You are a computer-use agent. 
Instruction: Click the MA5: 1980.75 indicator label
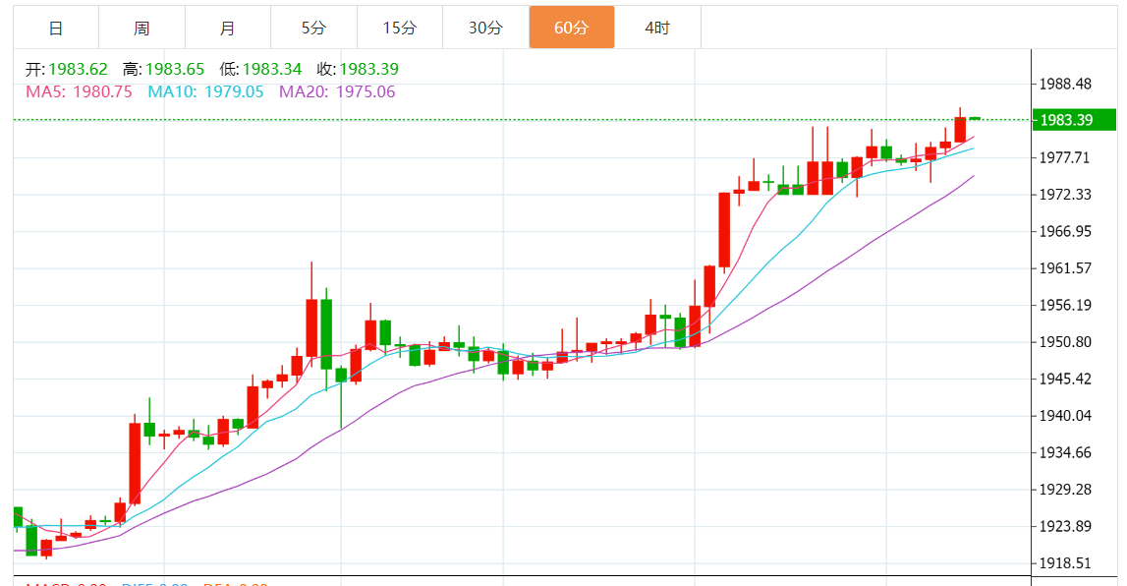tap(79, 92)
